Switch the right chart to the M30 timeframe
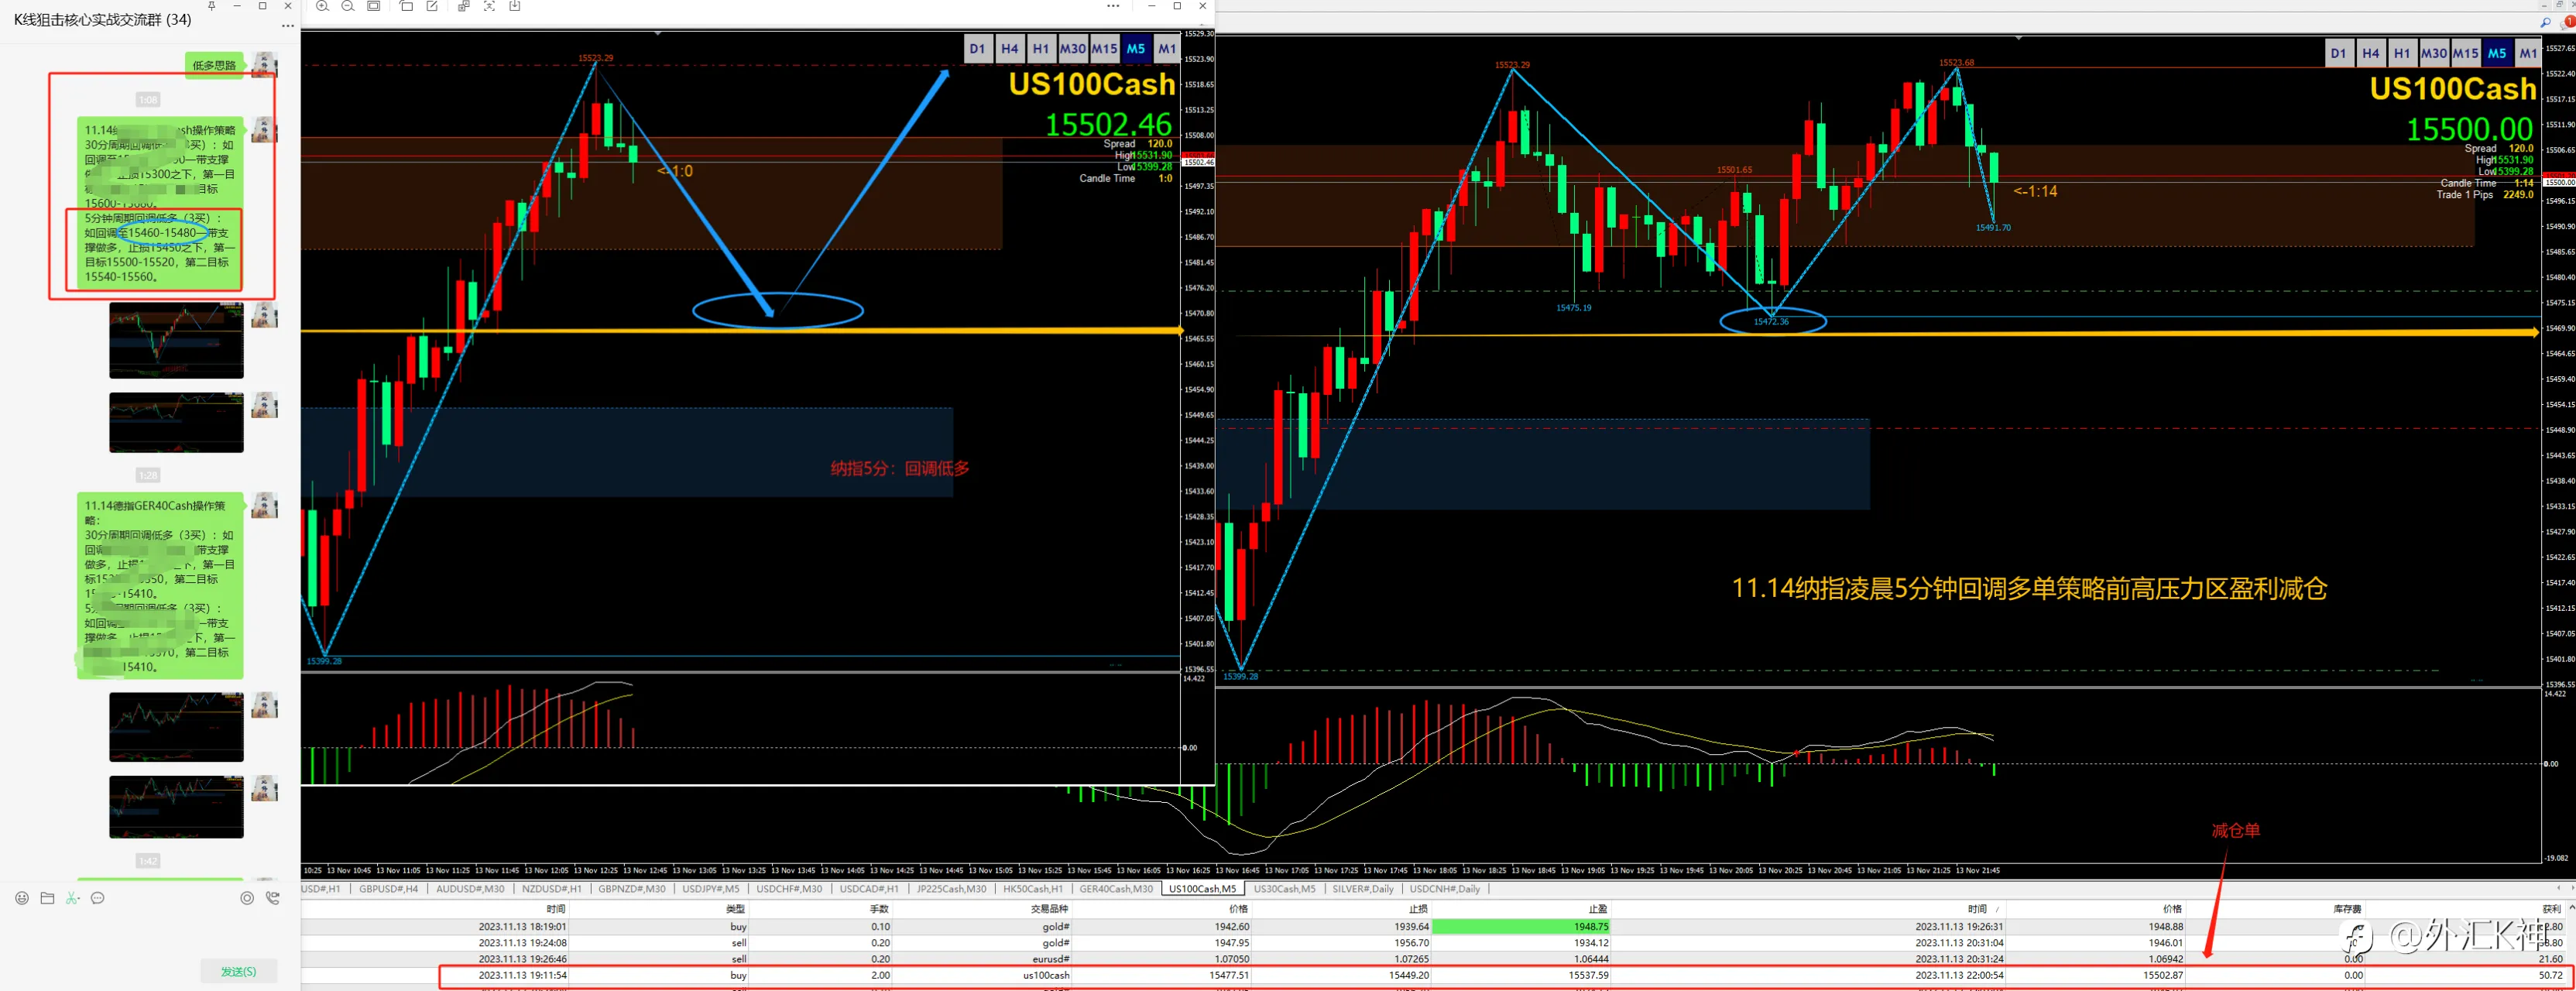The image size is (2576, 991). click(2434, 53)
